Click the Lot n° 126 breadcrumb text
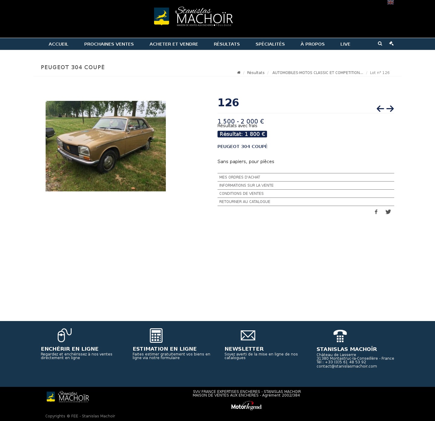The image size is (435, 421). [380, 73]
